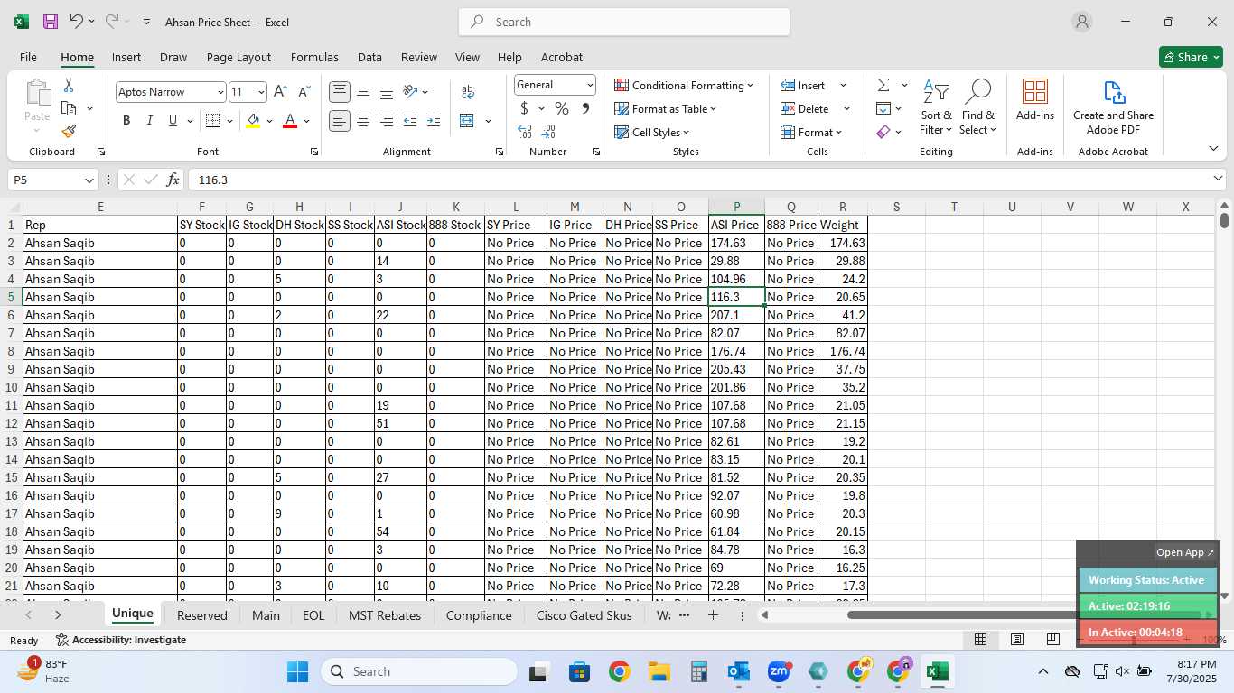Apply Align Right to cell

pyautogui.click(x=387, y=120)
